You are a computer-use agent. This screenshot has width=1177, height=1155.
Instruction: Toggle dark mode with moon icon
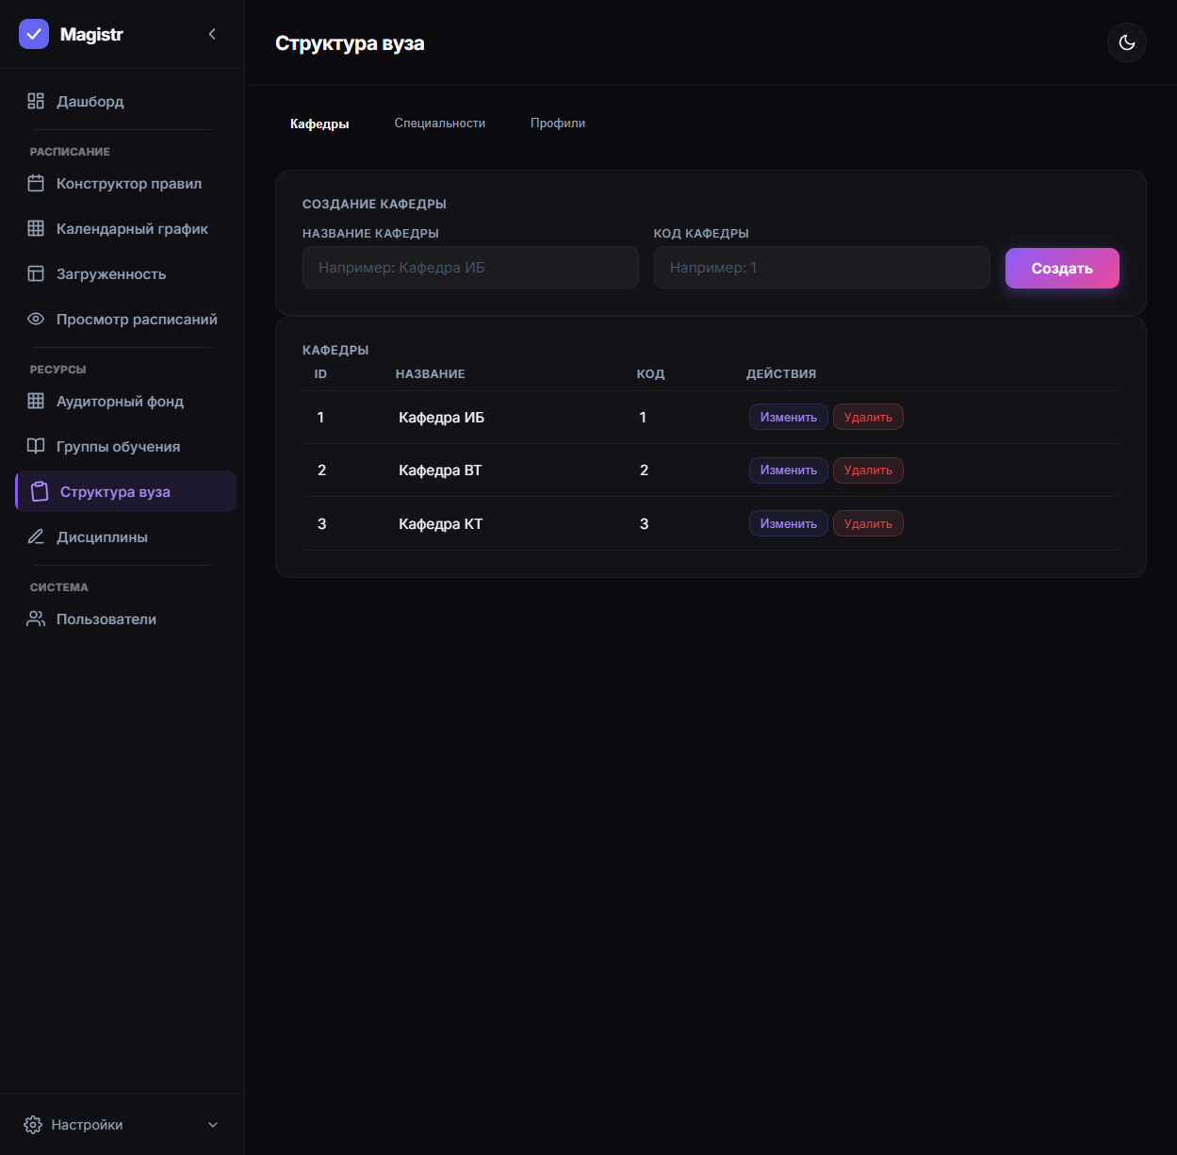1127,42
